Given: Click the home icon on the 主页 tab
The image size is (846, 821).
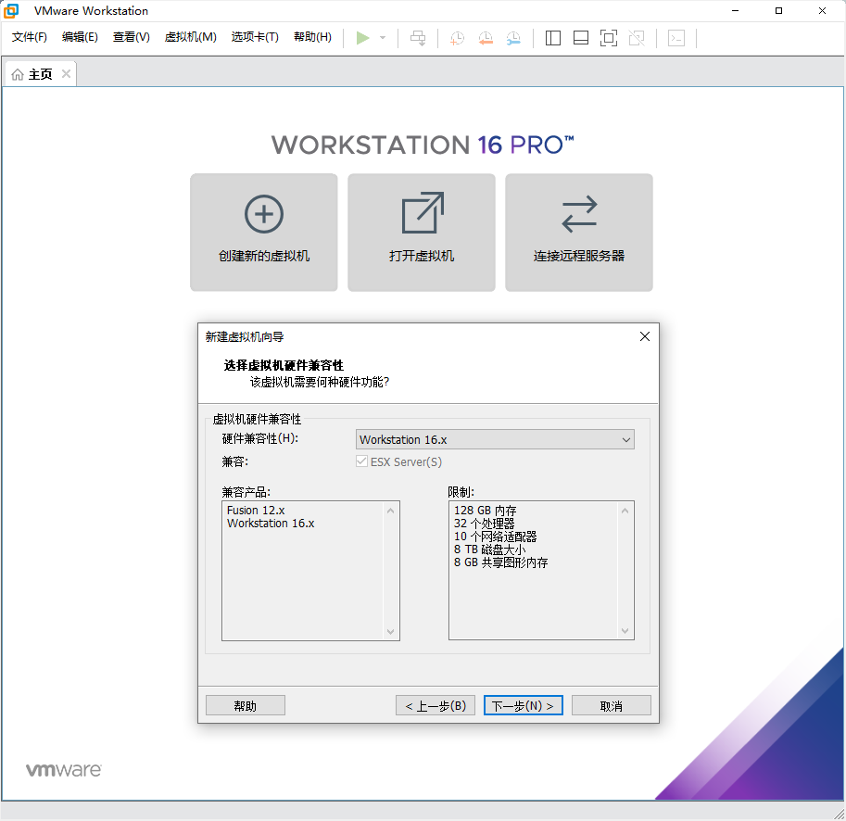Looking at the screenshot, I should coord(18,74).
